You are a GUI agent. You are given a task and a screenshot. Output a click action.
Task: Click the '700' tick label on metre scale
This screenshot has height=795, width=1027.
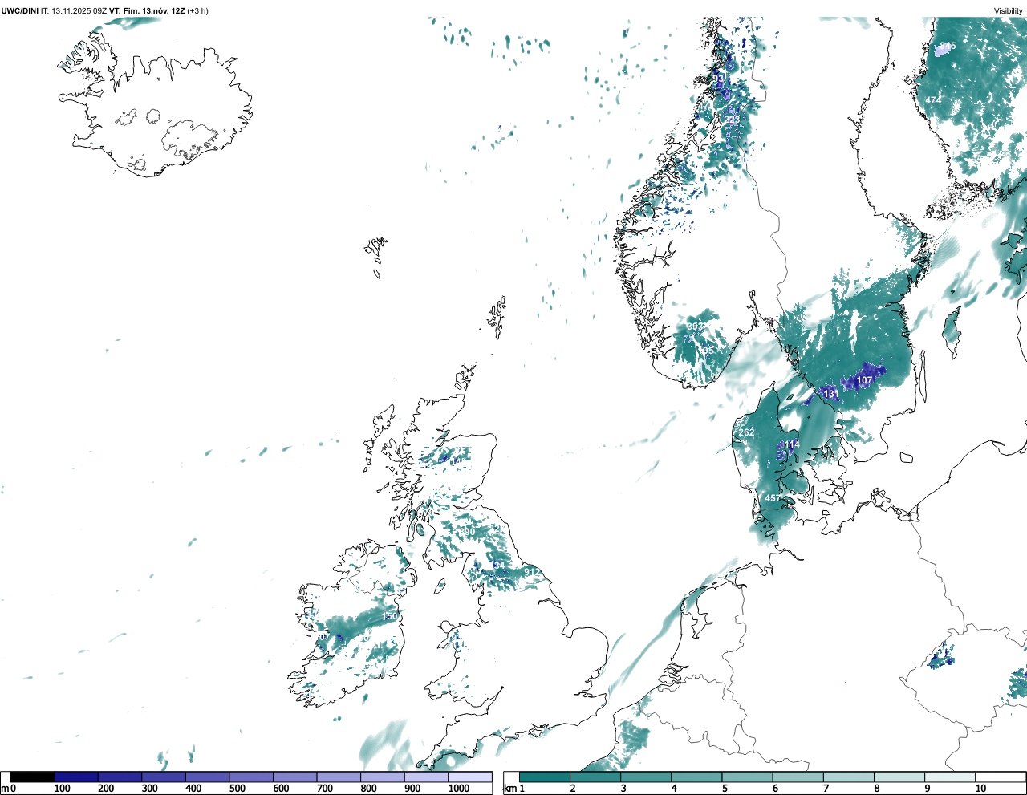(x=325, y=789)
